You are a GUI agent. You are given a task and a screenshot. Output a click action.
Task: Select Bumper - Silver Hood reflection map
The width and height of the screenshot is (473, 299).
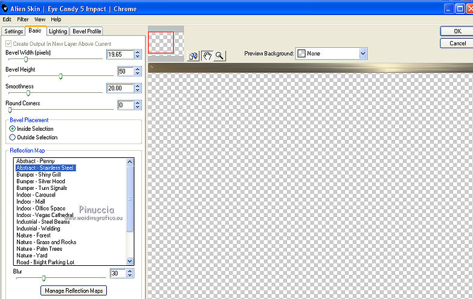click(40, 181)
